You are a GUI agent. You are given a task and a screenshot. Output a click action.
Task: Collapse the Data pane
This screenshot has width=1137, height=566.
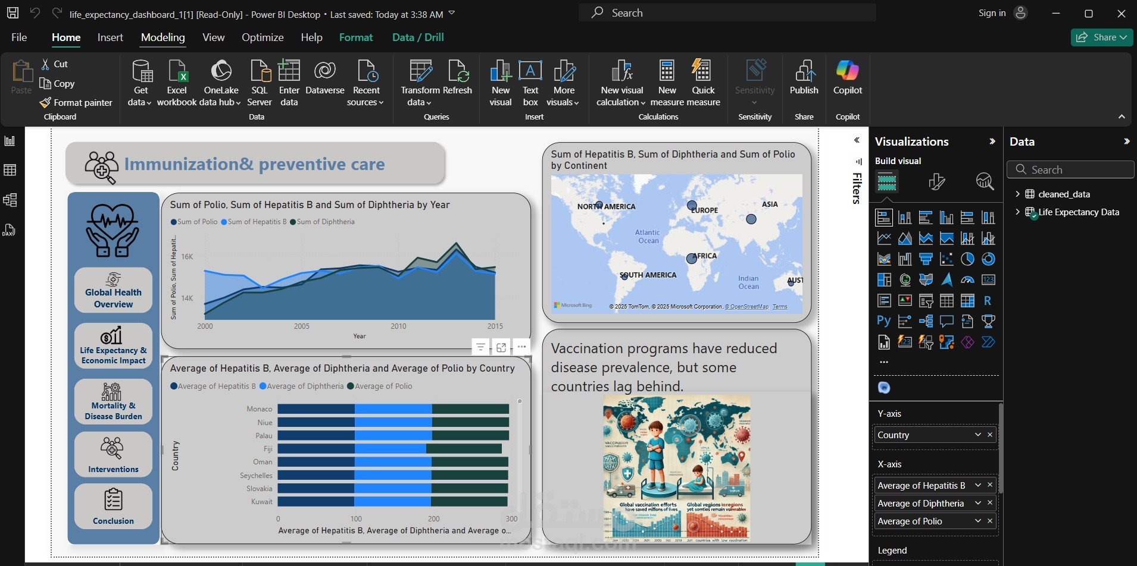pos(1126,141)
